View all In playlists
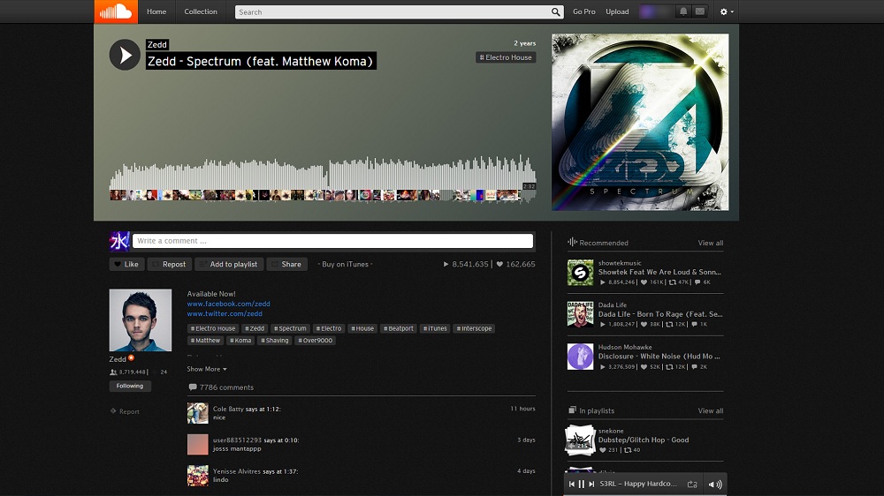This screenshot has width=884, height=496. tap(711, 411)
